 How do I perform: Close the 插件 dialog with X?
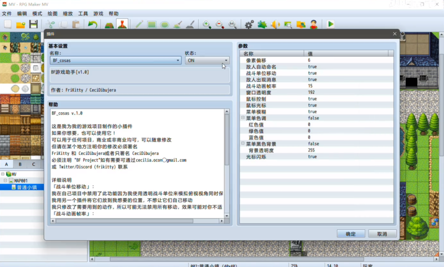click(x=395, y=34)
